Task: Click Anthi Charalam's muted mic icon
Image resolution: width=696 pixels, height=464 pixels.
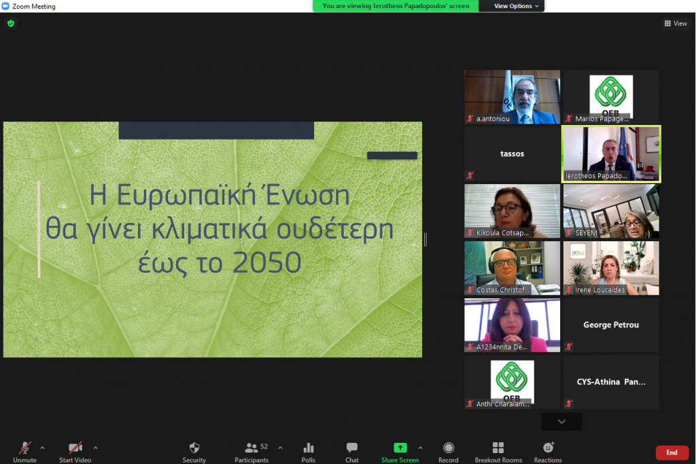Action: tap(470, 404)
